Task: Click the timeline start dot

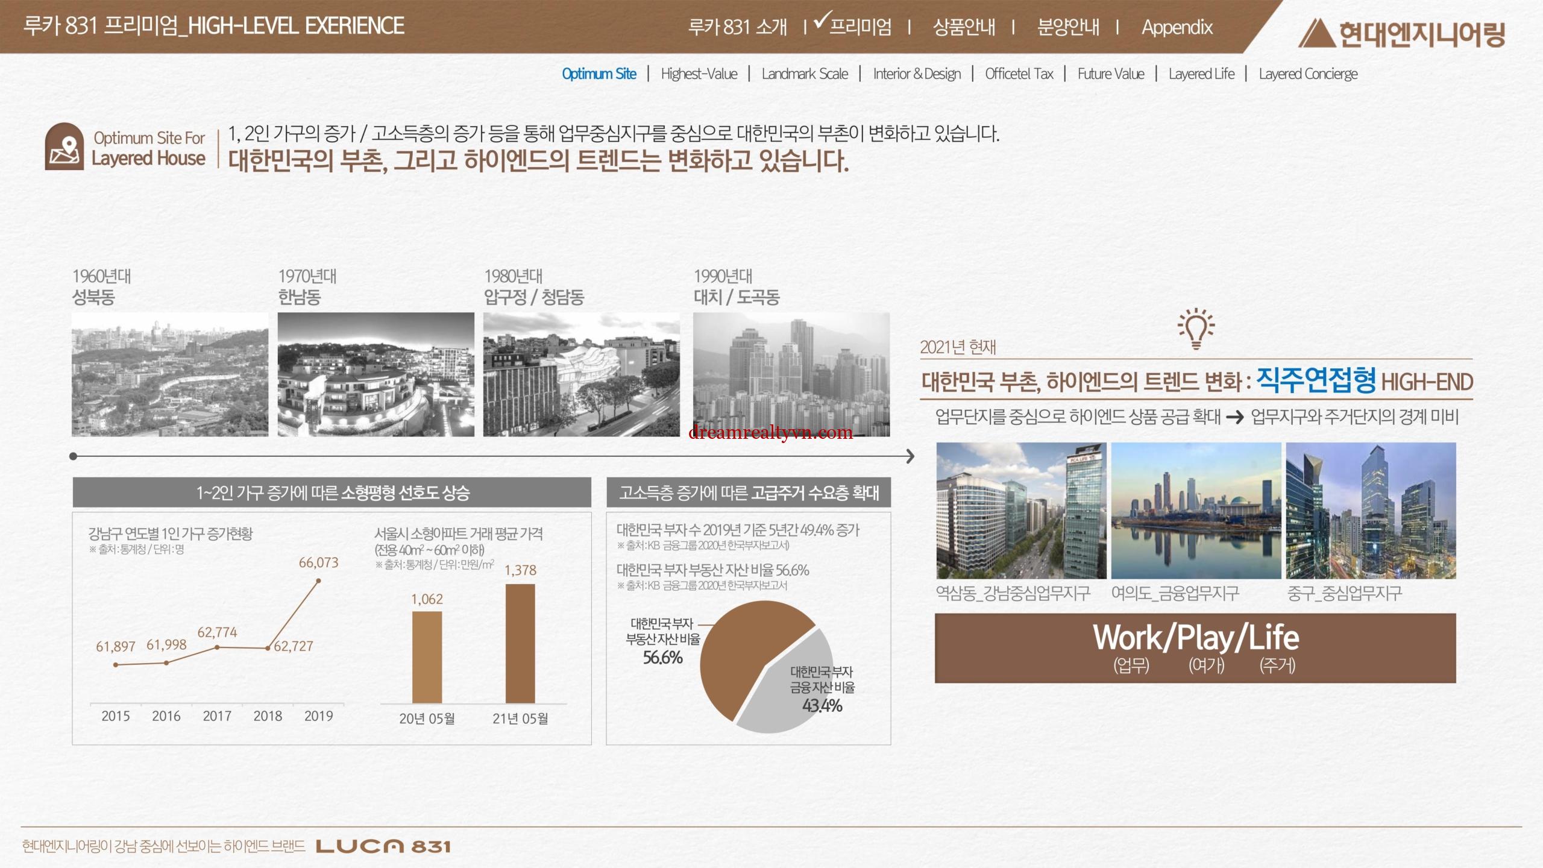Action: (73, 456)
